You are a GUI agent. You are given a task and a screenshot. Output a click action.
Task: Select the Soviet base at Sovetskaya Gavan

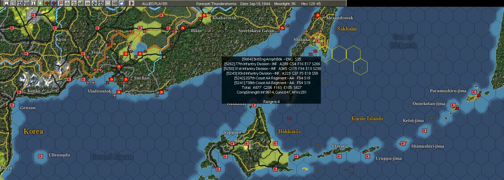click(x=282, y=28)
